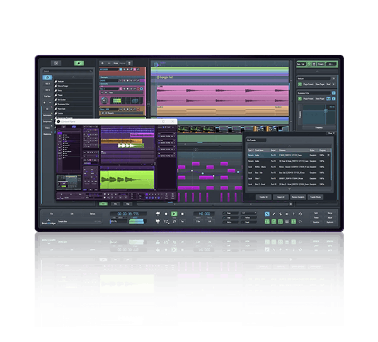The image size is (378, 342).
Task: Click the green-highlighted plugin button at top left
Action: pyautogui.click(x=79, y=63)
